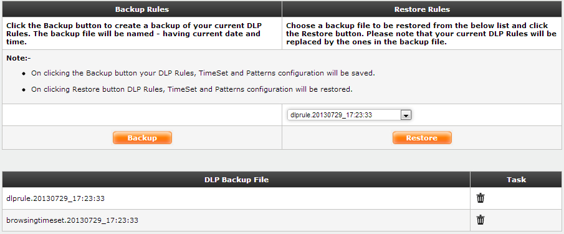Image resolution: width=564 pixels, height=234 pixels.
Task: Click the DLP Backup File column header
Action: point(236,179)
